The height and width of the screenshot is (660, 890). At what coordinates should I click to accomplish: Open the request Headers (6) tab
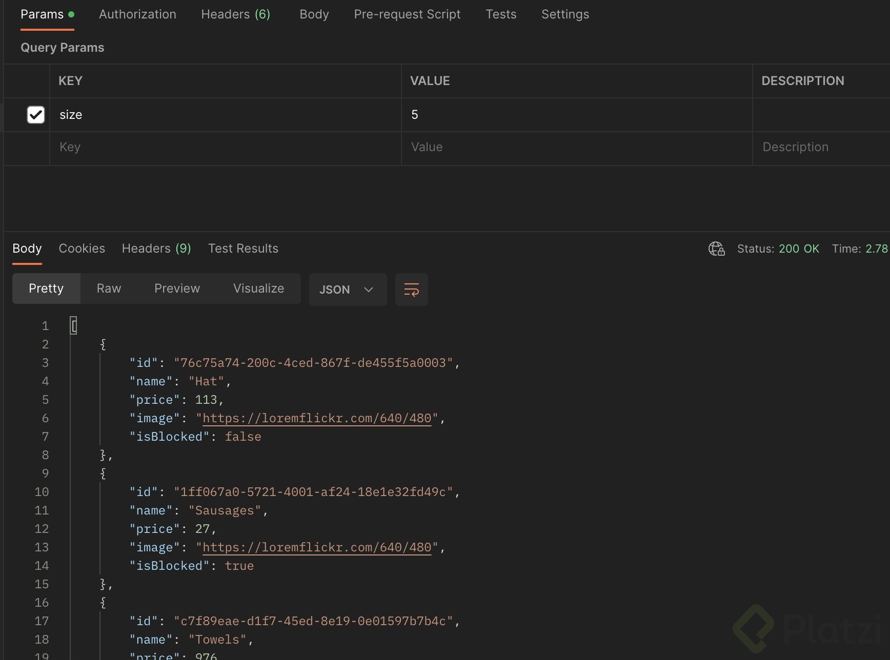pos(236,14)
